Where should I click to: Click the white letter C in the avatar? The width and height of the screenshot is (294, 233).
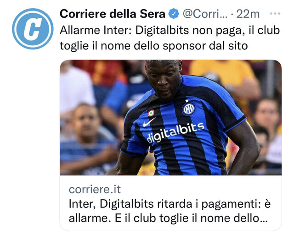[x=33, y=29]
